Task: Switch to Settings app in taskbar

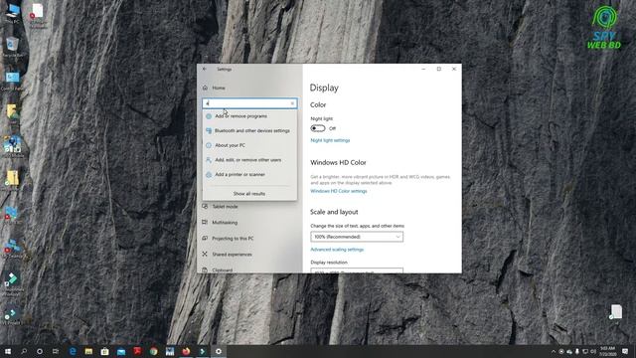Action: tap(219, 351)
